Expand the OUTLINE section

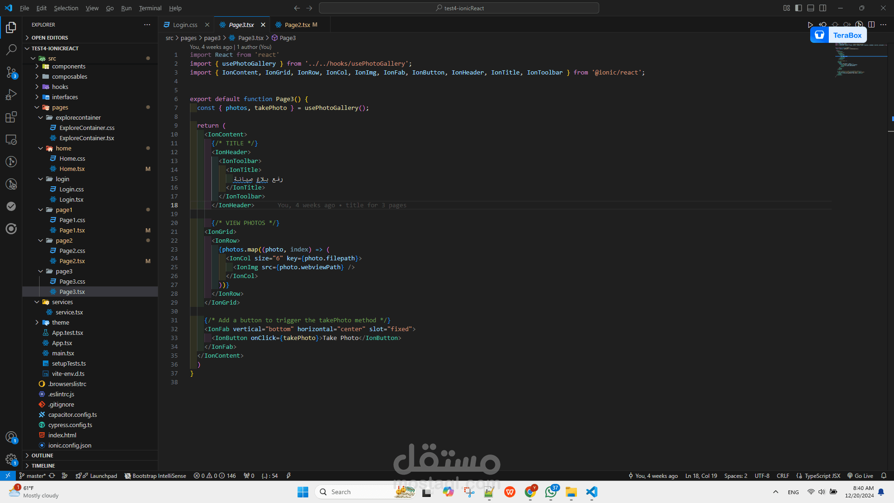click(42, 455)
